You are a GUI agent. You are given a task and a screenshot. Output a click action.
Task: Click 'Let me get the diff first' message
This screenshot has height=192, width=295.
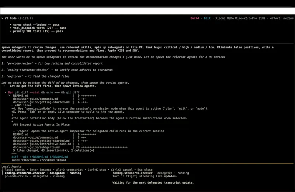point(53,86)
